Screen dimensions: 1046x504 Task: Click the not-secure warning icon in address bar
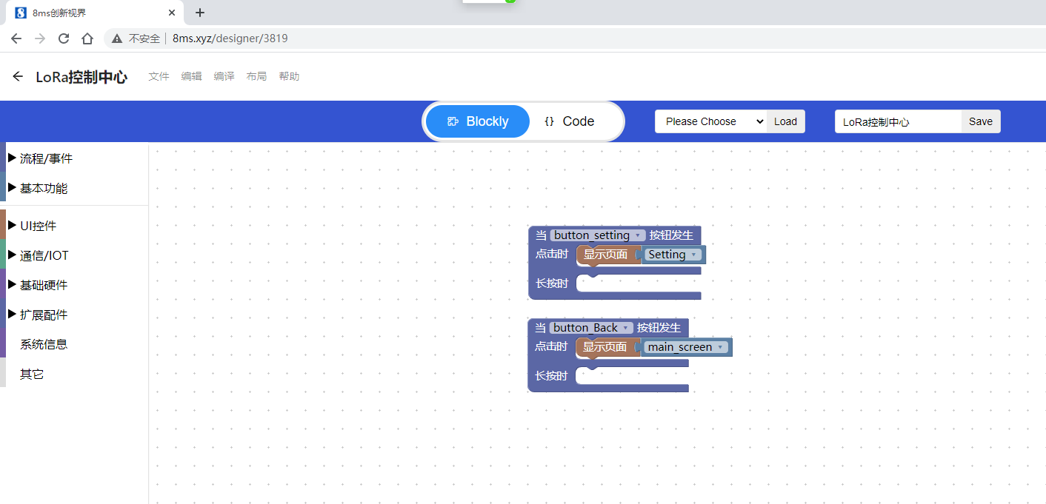pyautogui.click(x=117, y=38)
